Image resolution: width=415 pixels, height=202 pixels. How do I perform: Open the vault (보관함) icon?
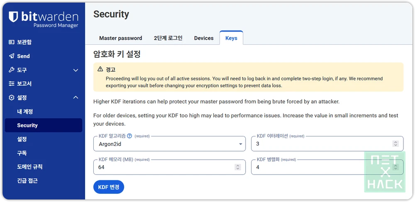coord(11,42)
